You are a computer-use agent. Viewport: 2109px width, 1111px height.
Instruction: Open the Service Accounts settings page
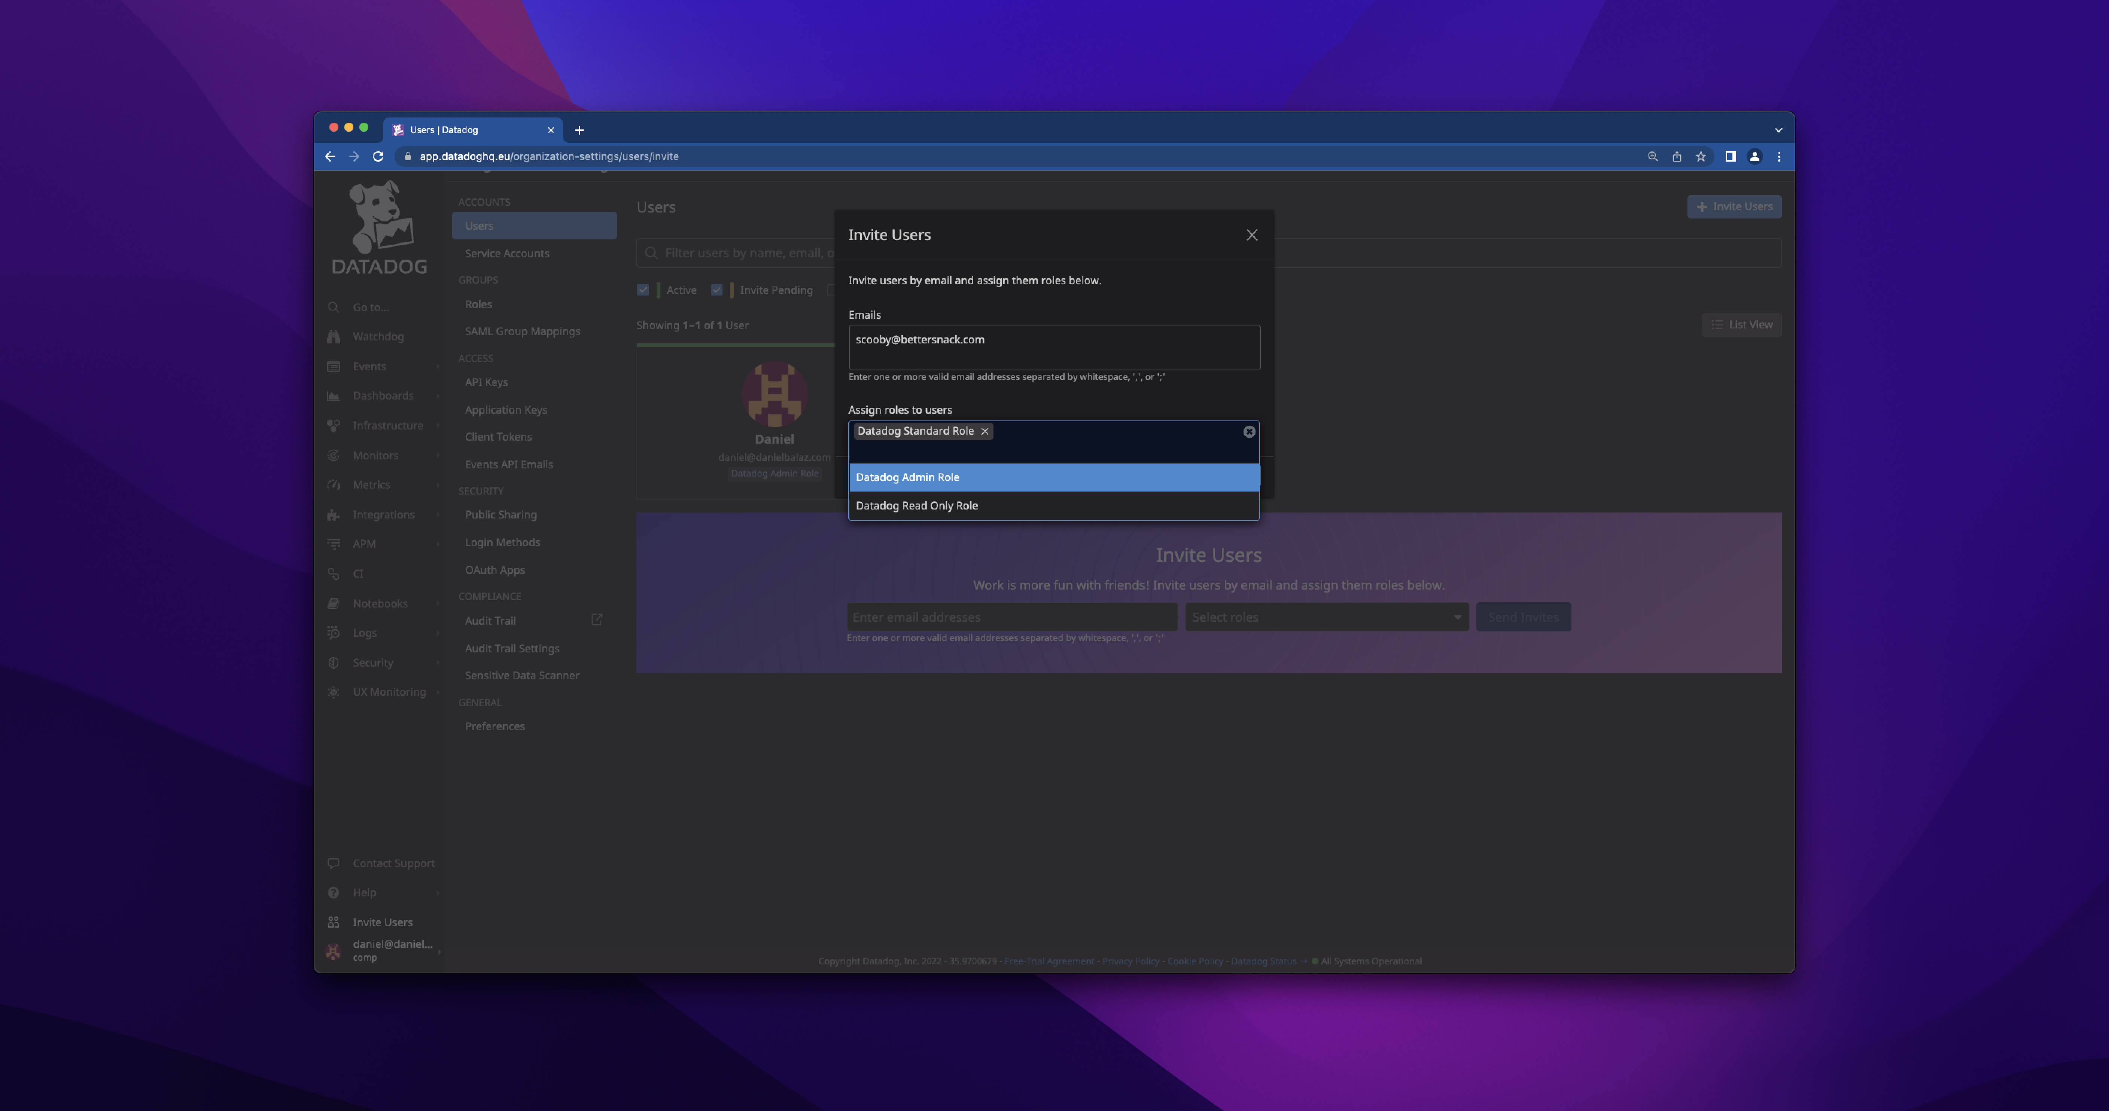pos(507,253)
